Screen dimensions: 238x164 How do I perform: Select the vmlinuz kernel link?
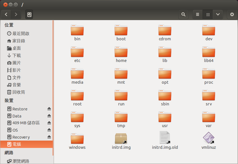[x=209, y=141]
